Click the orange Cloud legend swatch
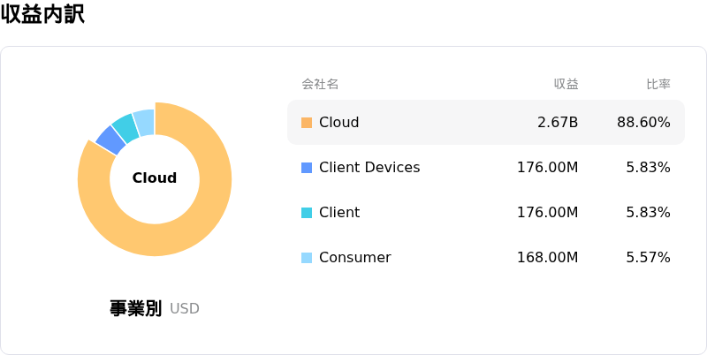The image size is (707, 355). pyautogui.click(x=307, y=123)
